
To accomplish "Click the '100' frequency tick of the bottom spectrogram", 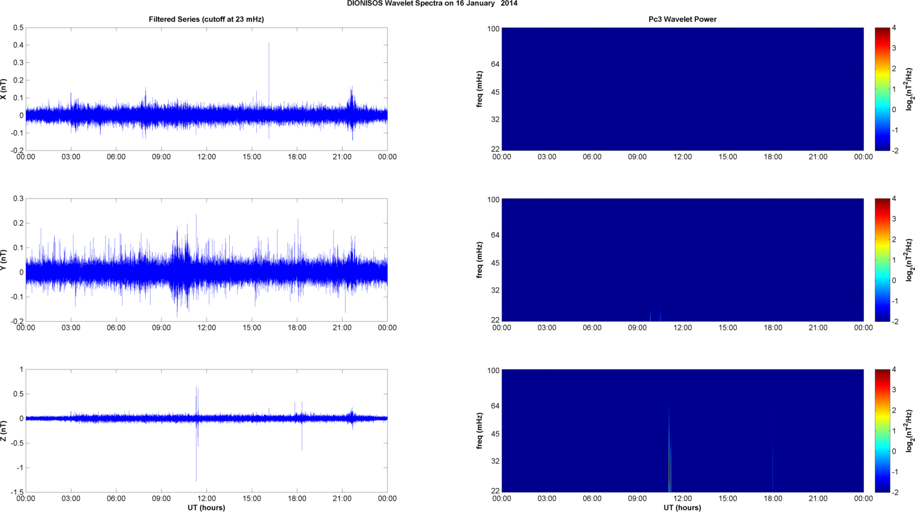I will click(493, 370).
